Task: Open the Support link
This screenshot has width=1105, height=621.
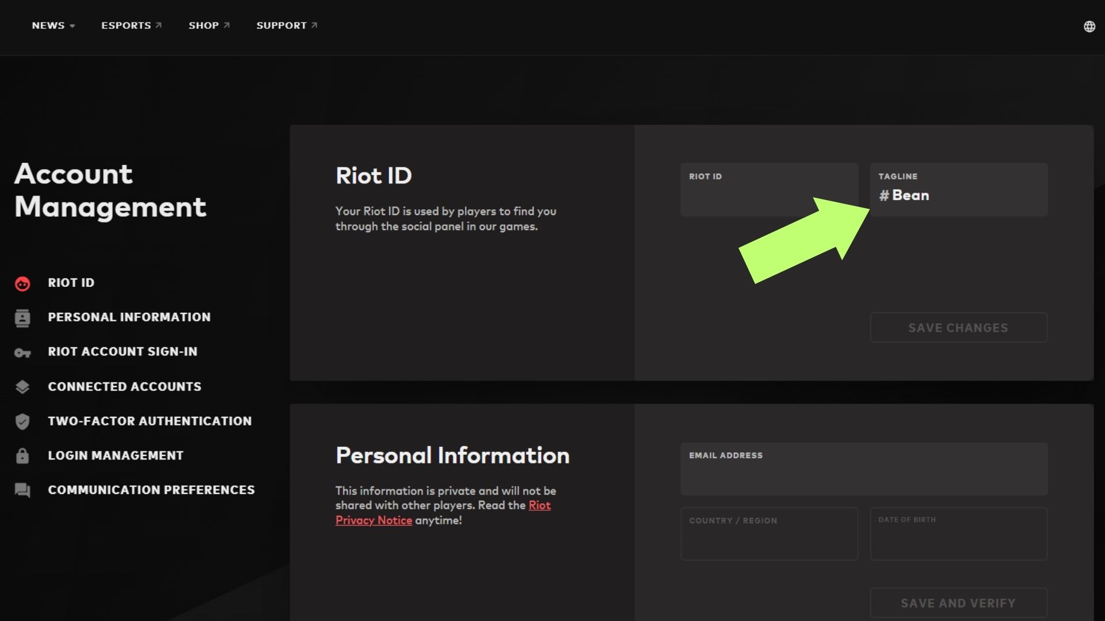Action: [x=287, y=25]
